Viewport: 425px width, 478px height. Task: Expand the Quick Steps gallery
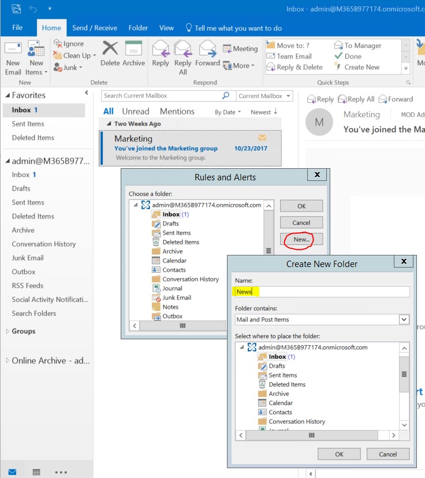click(405, 68)
